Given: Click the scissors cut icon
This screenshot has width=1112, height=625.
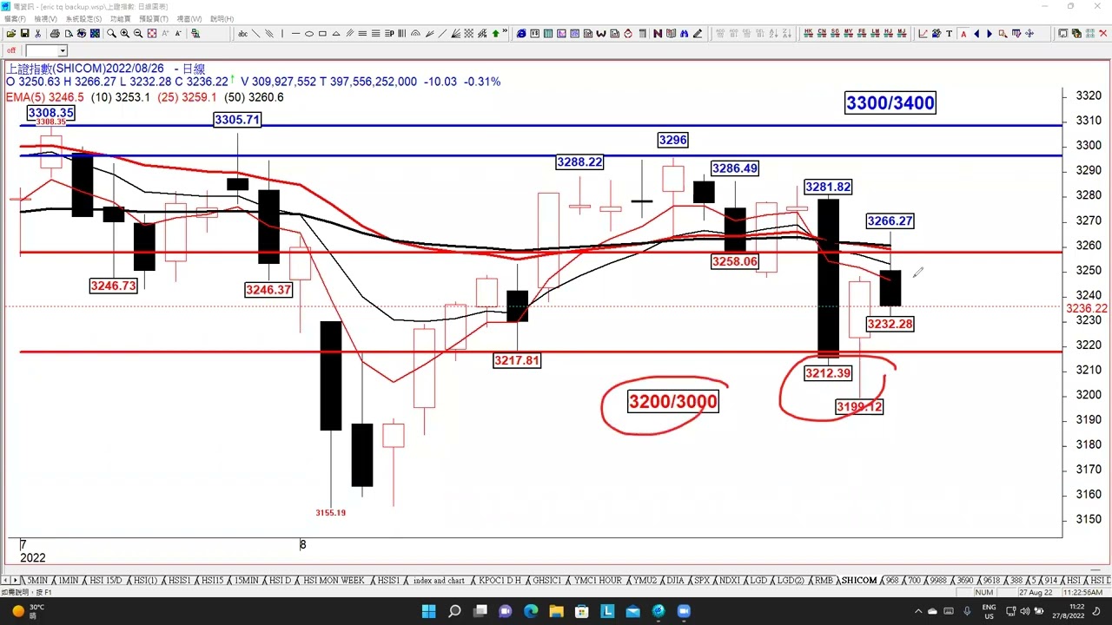Looking at the screenshot, I should pos(37,34).
